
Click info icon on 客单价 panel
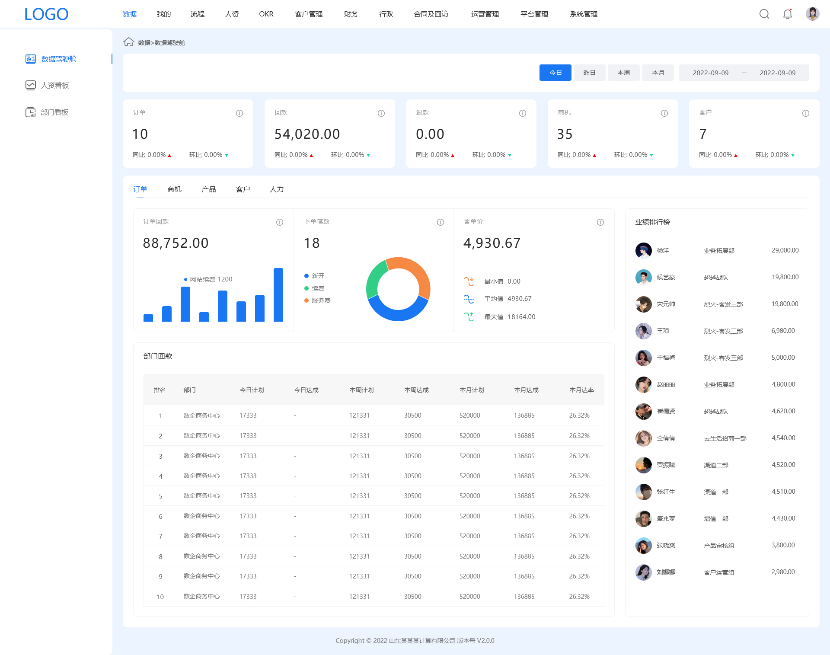click(x=600, y=222)
